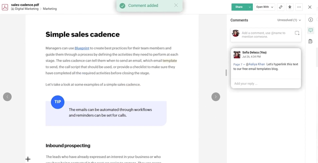318x163 pixels.
Task: Download the sales-cadence PDF
Action: (x=290, y=7)
